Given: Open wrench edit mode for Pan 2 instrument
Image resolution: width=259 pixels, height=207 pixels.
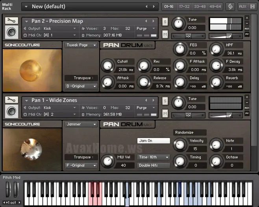Looking at the screenshot, I should click(11, 20).
